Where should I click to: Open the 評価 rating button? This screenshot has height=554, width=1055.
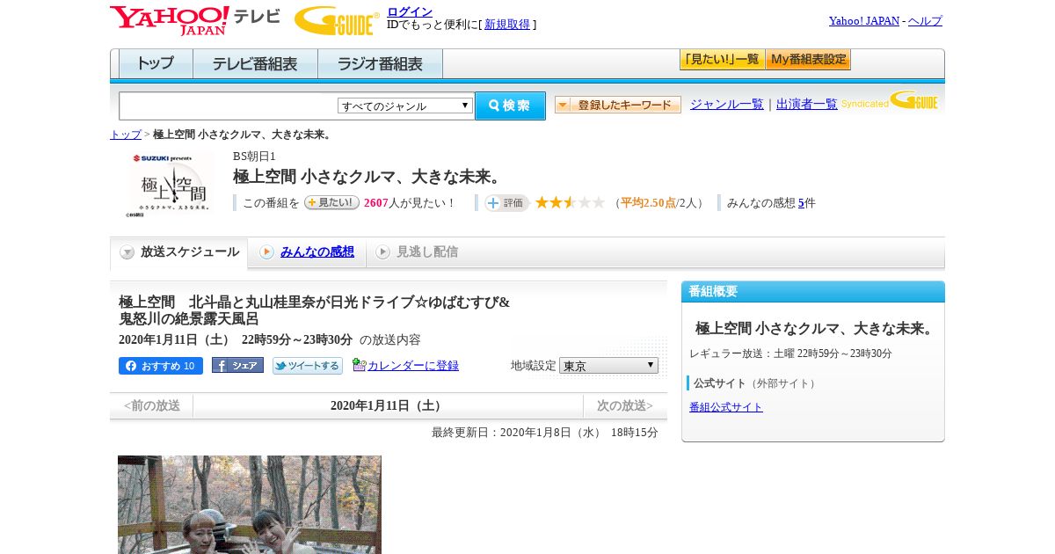pyautogui.click(x=506, y=203)
